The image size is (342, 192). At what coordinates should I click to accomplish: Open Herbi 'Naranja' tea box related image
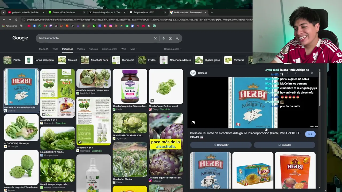pyautogui.click(x=295, y=170)
